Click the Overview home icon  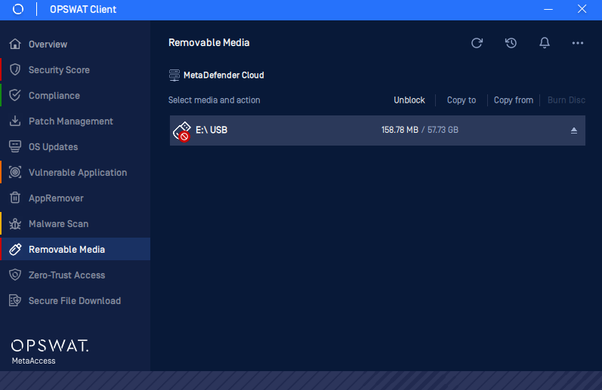[15, 44]
